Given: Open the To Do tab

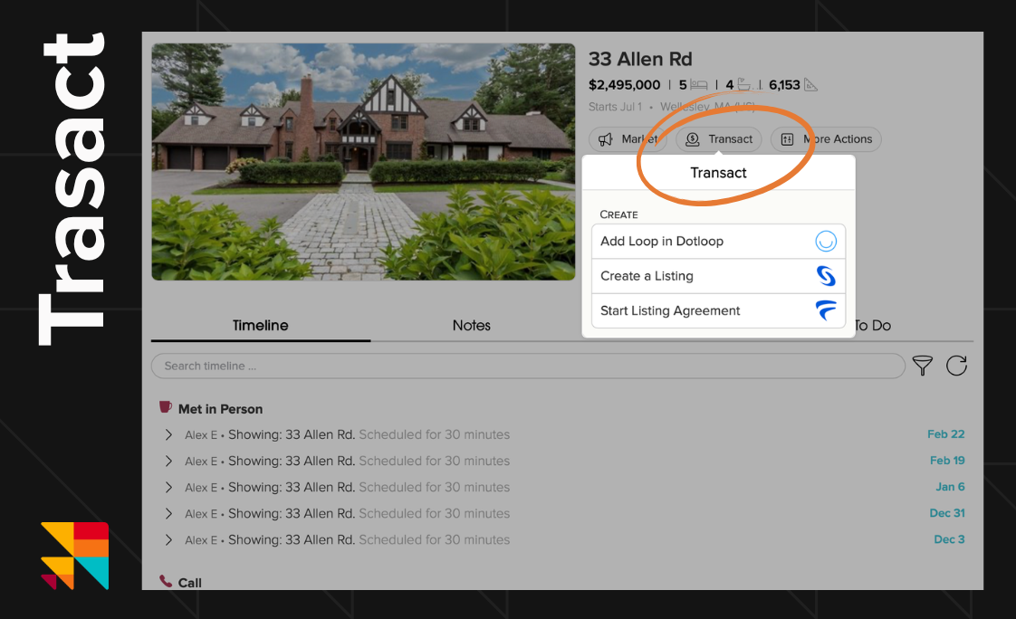Looking at the screenshot, I should point(872,325).
